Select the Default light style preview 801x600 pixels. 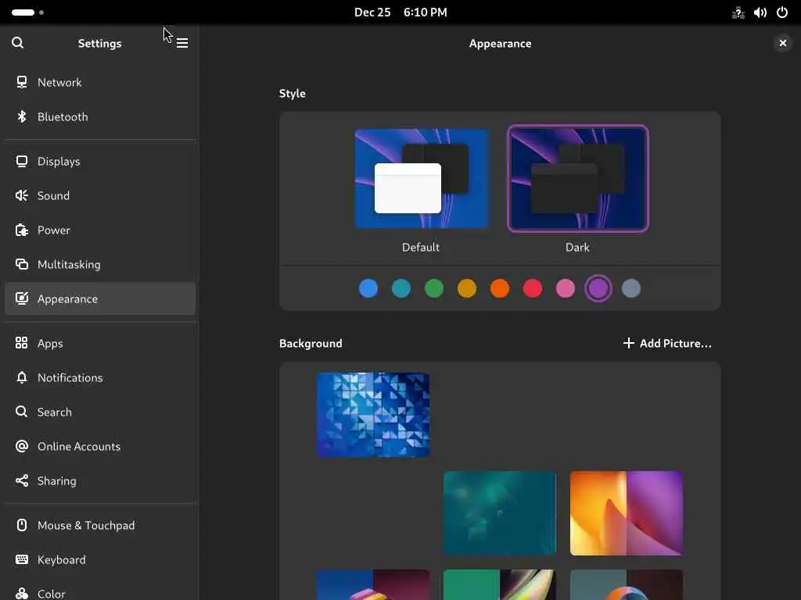pyautogui.click(x=422, y=179)
